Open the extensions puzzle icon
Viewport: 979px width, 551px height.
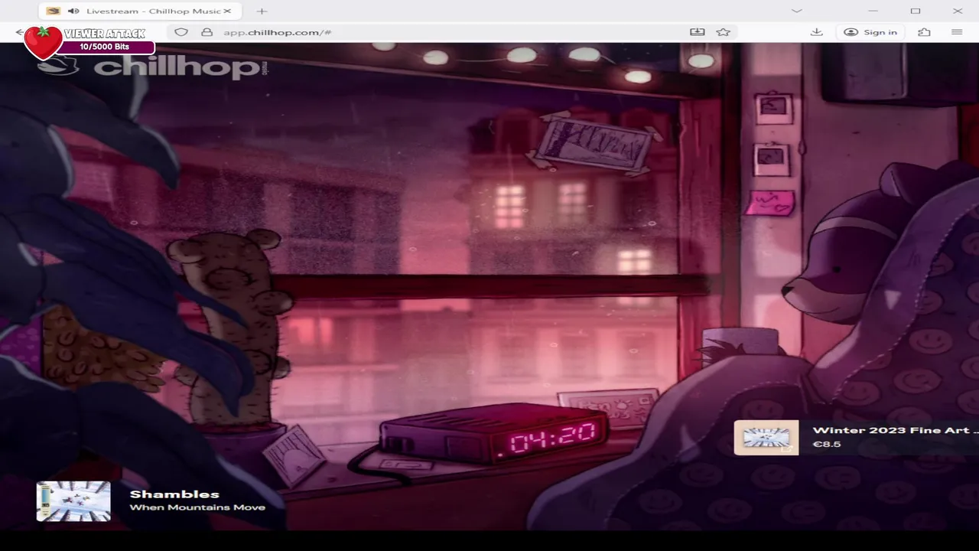click(x=925, y=32)
